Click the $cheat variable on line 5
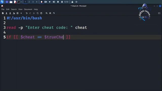This screenshot has height=91, width=162. tap(28, 37)
